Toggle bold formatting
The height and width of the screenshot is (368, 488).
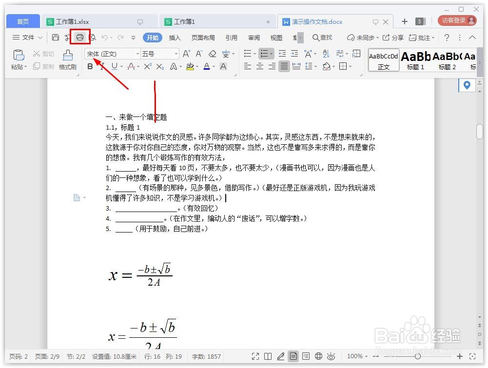[x=89, y=67]
